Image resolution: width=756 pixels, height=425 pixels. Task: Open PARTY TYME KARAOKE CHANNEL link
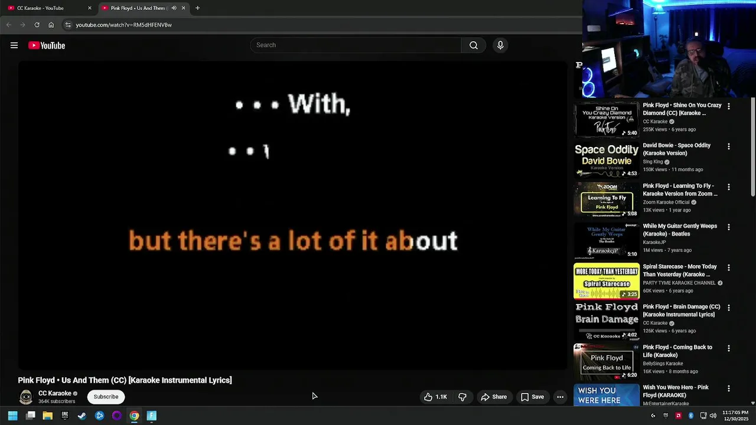[x=679, y=283]
